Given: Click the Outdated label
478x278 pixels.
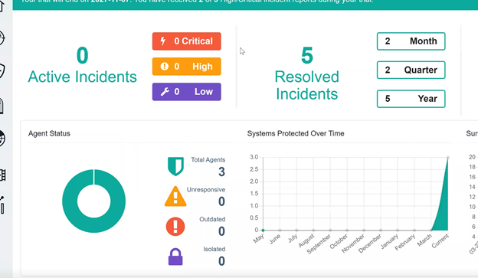Looking at the screenshot, I should point(212,219).
